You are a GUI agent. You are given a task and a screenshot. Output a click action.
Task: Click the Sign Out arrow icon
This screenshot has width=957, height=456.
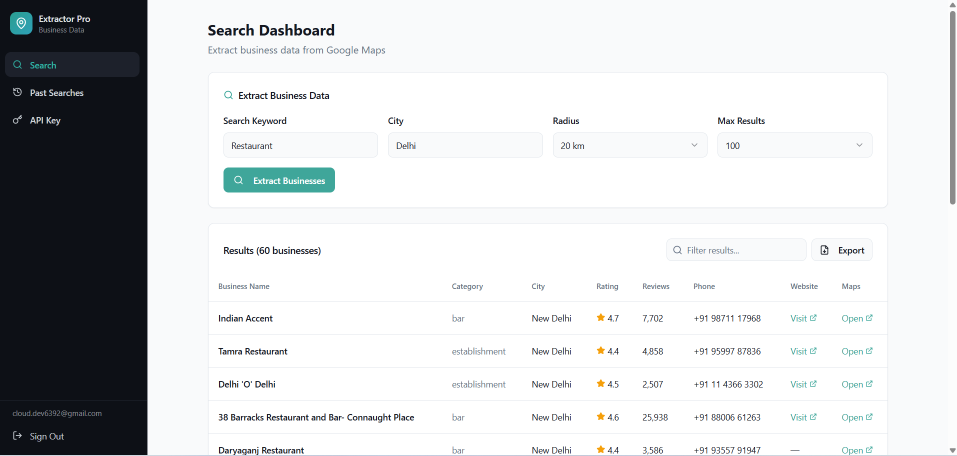click(17, 436)
